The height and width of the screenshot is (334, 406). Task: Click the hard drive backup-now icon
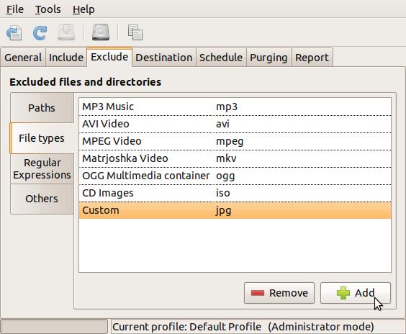(101, 32)
